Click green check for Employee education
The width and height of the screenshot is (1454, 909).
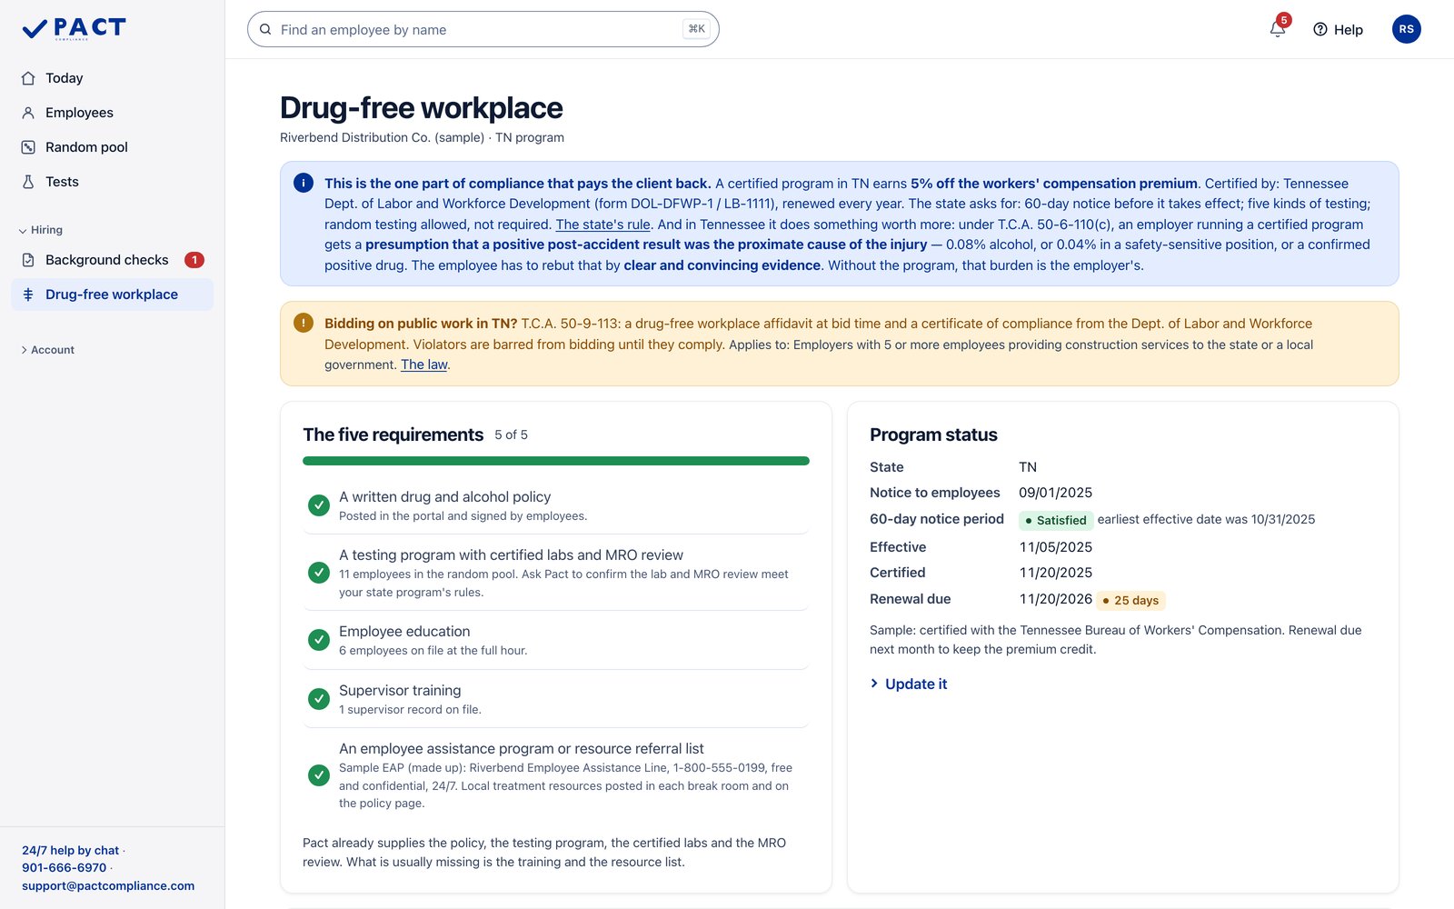click(x=319, y=640)
